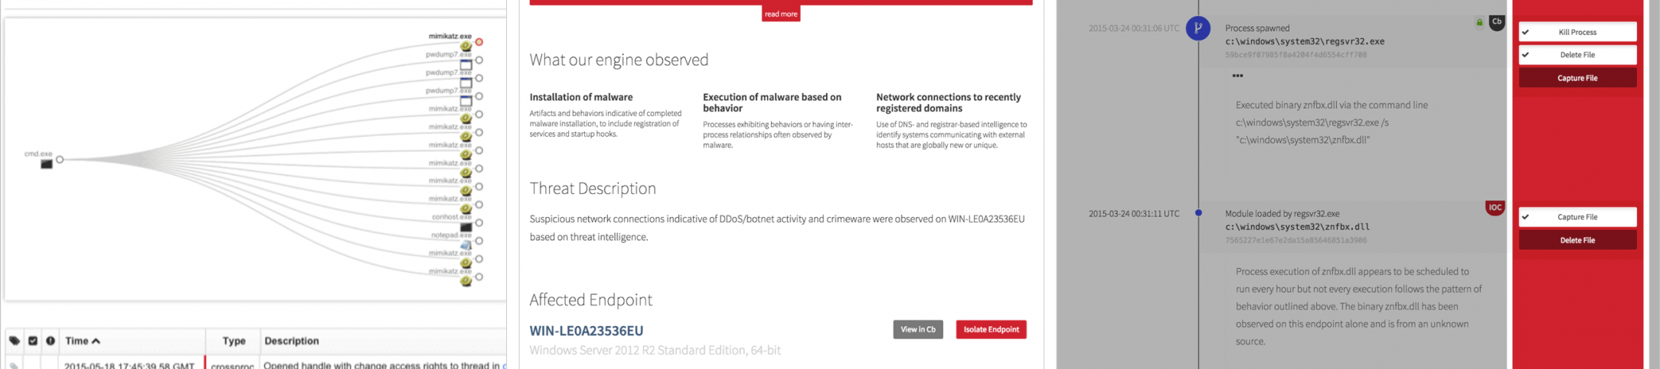1660x369 pixels.
Task: Click the alert exclamation column header icon
Action: pos(51,341)
